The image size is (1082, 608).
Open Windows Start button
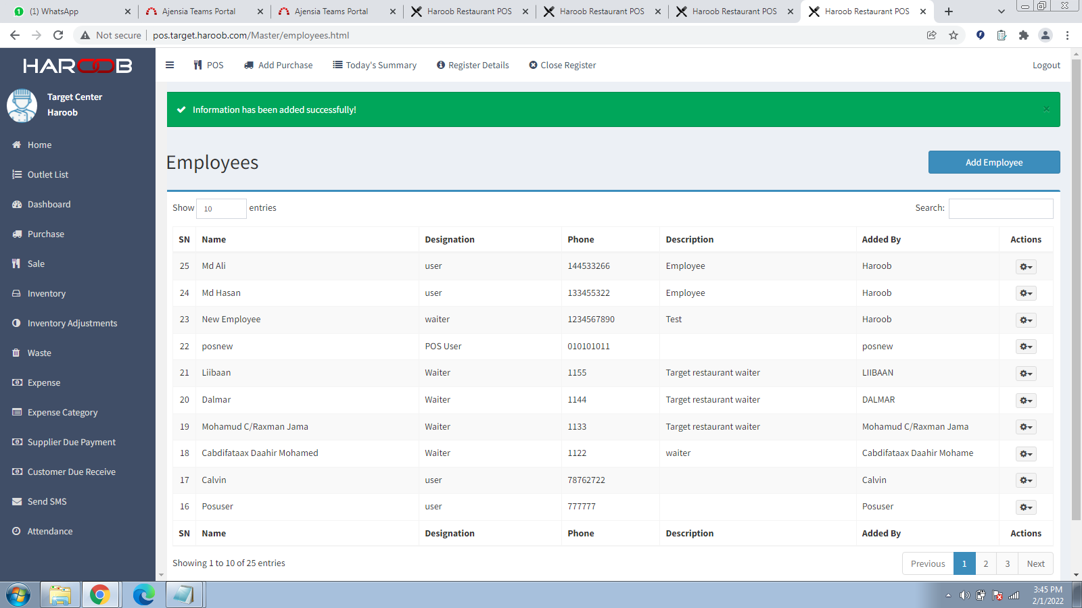click(18, 595)
